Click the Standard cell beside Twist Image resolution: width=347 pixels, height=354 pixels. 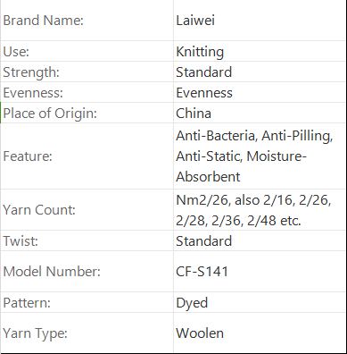[x=260, y=240]
